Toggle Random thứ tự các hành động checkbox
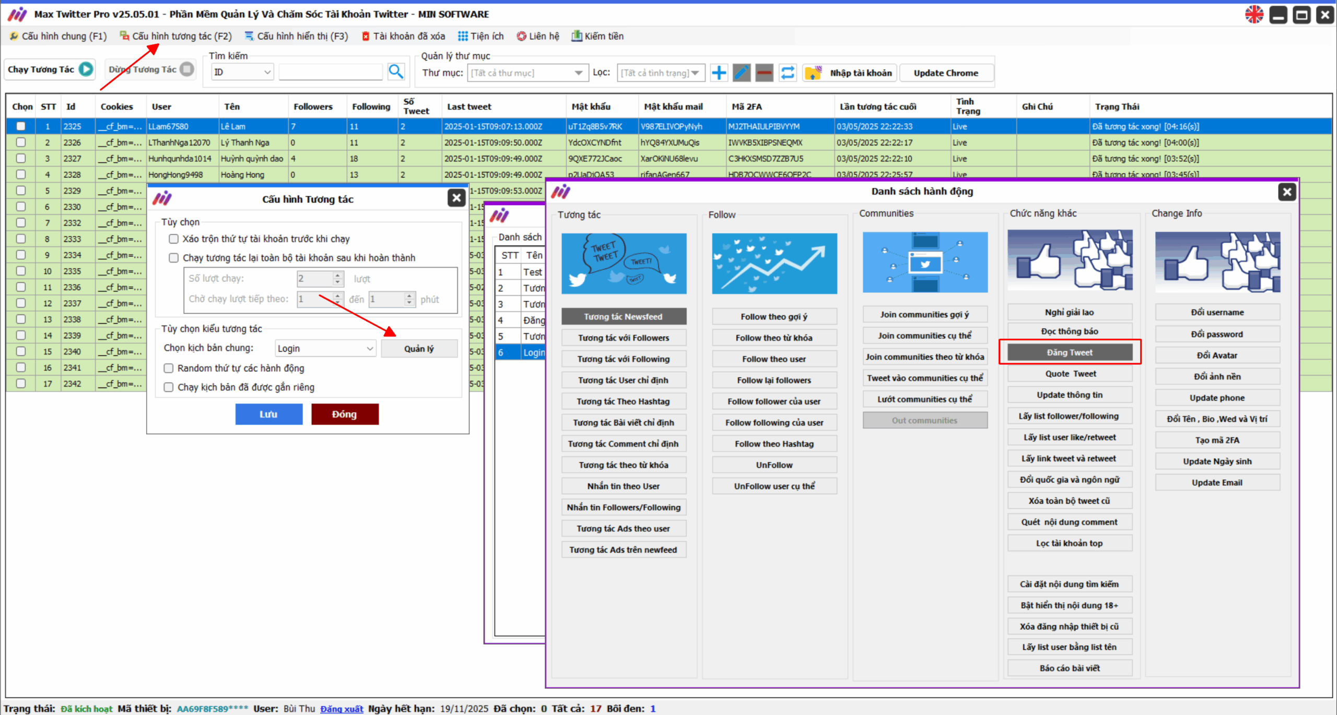 click(169, 368)
